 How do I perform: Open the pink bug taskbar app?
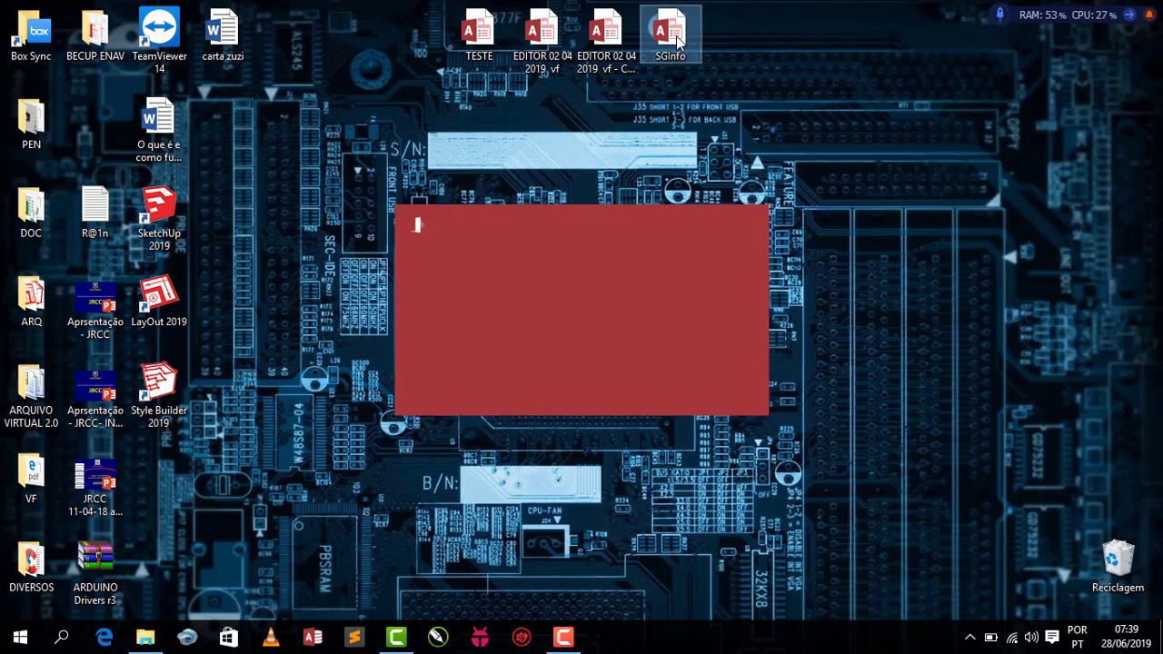coord(480,638)
